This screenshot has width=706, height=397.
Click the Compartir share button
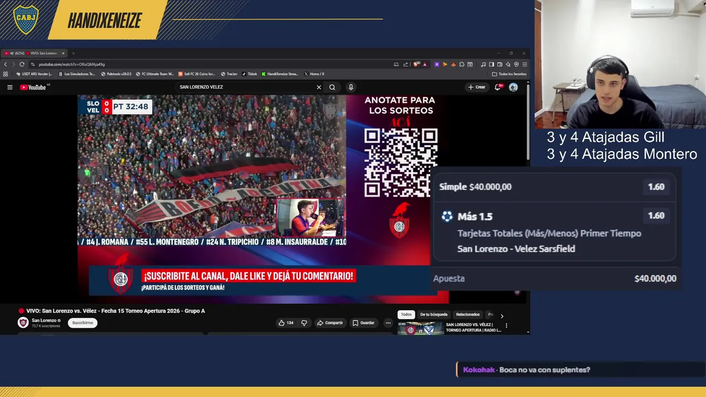(x=330, y=323)
